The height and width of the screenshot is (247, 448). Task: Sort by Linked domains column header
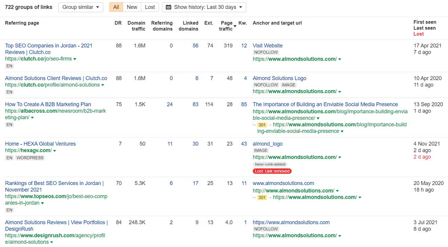pyautogui.click(x=189, y=26)
